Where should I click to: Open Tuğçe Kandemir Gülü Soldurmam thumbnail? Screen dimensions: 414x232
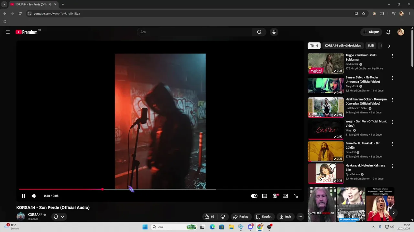[326, 63]
